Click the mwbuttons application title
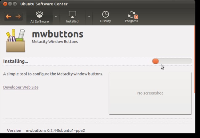This screenshot has height=138, width=200. 58,34
